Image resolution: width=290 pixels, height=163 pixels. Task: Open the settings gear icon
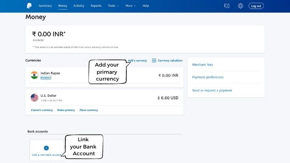click(x=241, y=6)
